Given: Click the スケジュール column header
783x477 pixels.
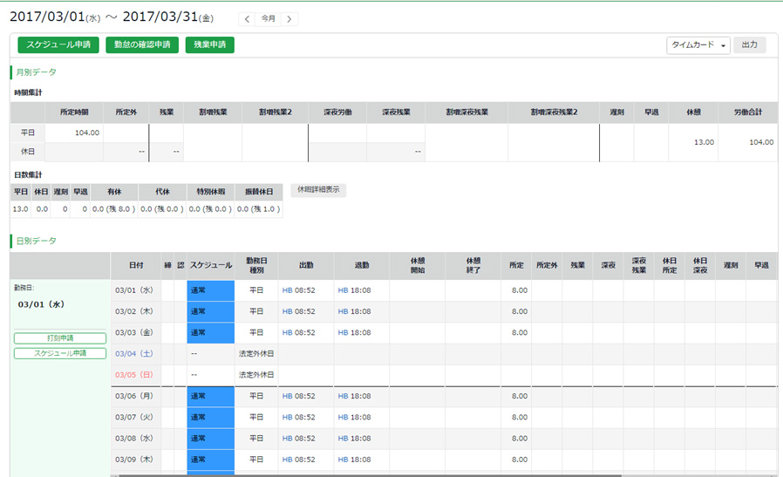Looking at the screenshot, I should (211, 266).
